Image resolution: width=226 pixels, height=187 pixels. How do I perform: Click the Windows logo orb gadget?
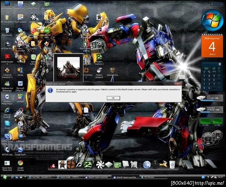coord(212,20)
